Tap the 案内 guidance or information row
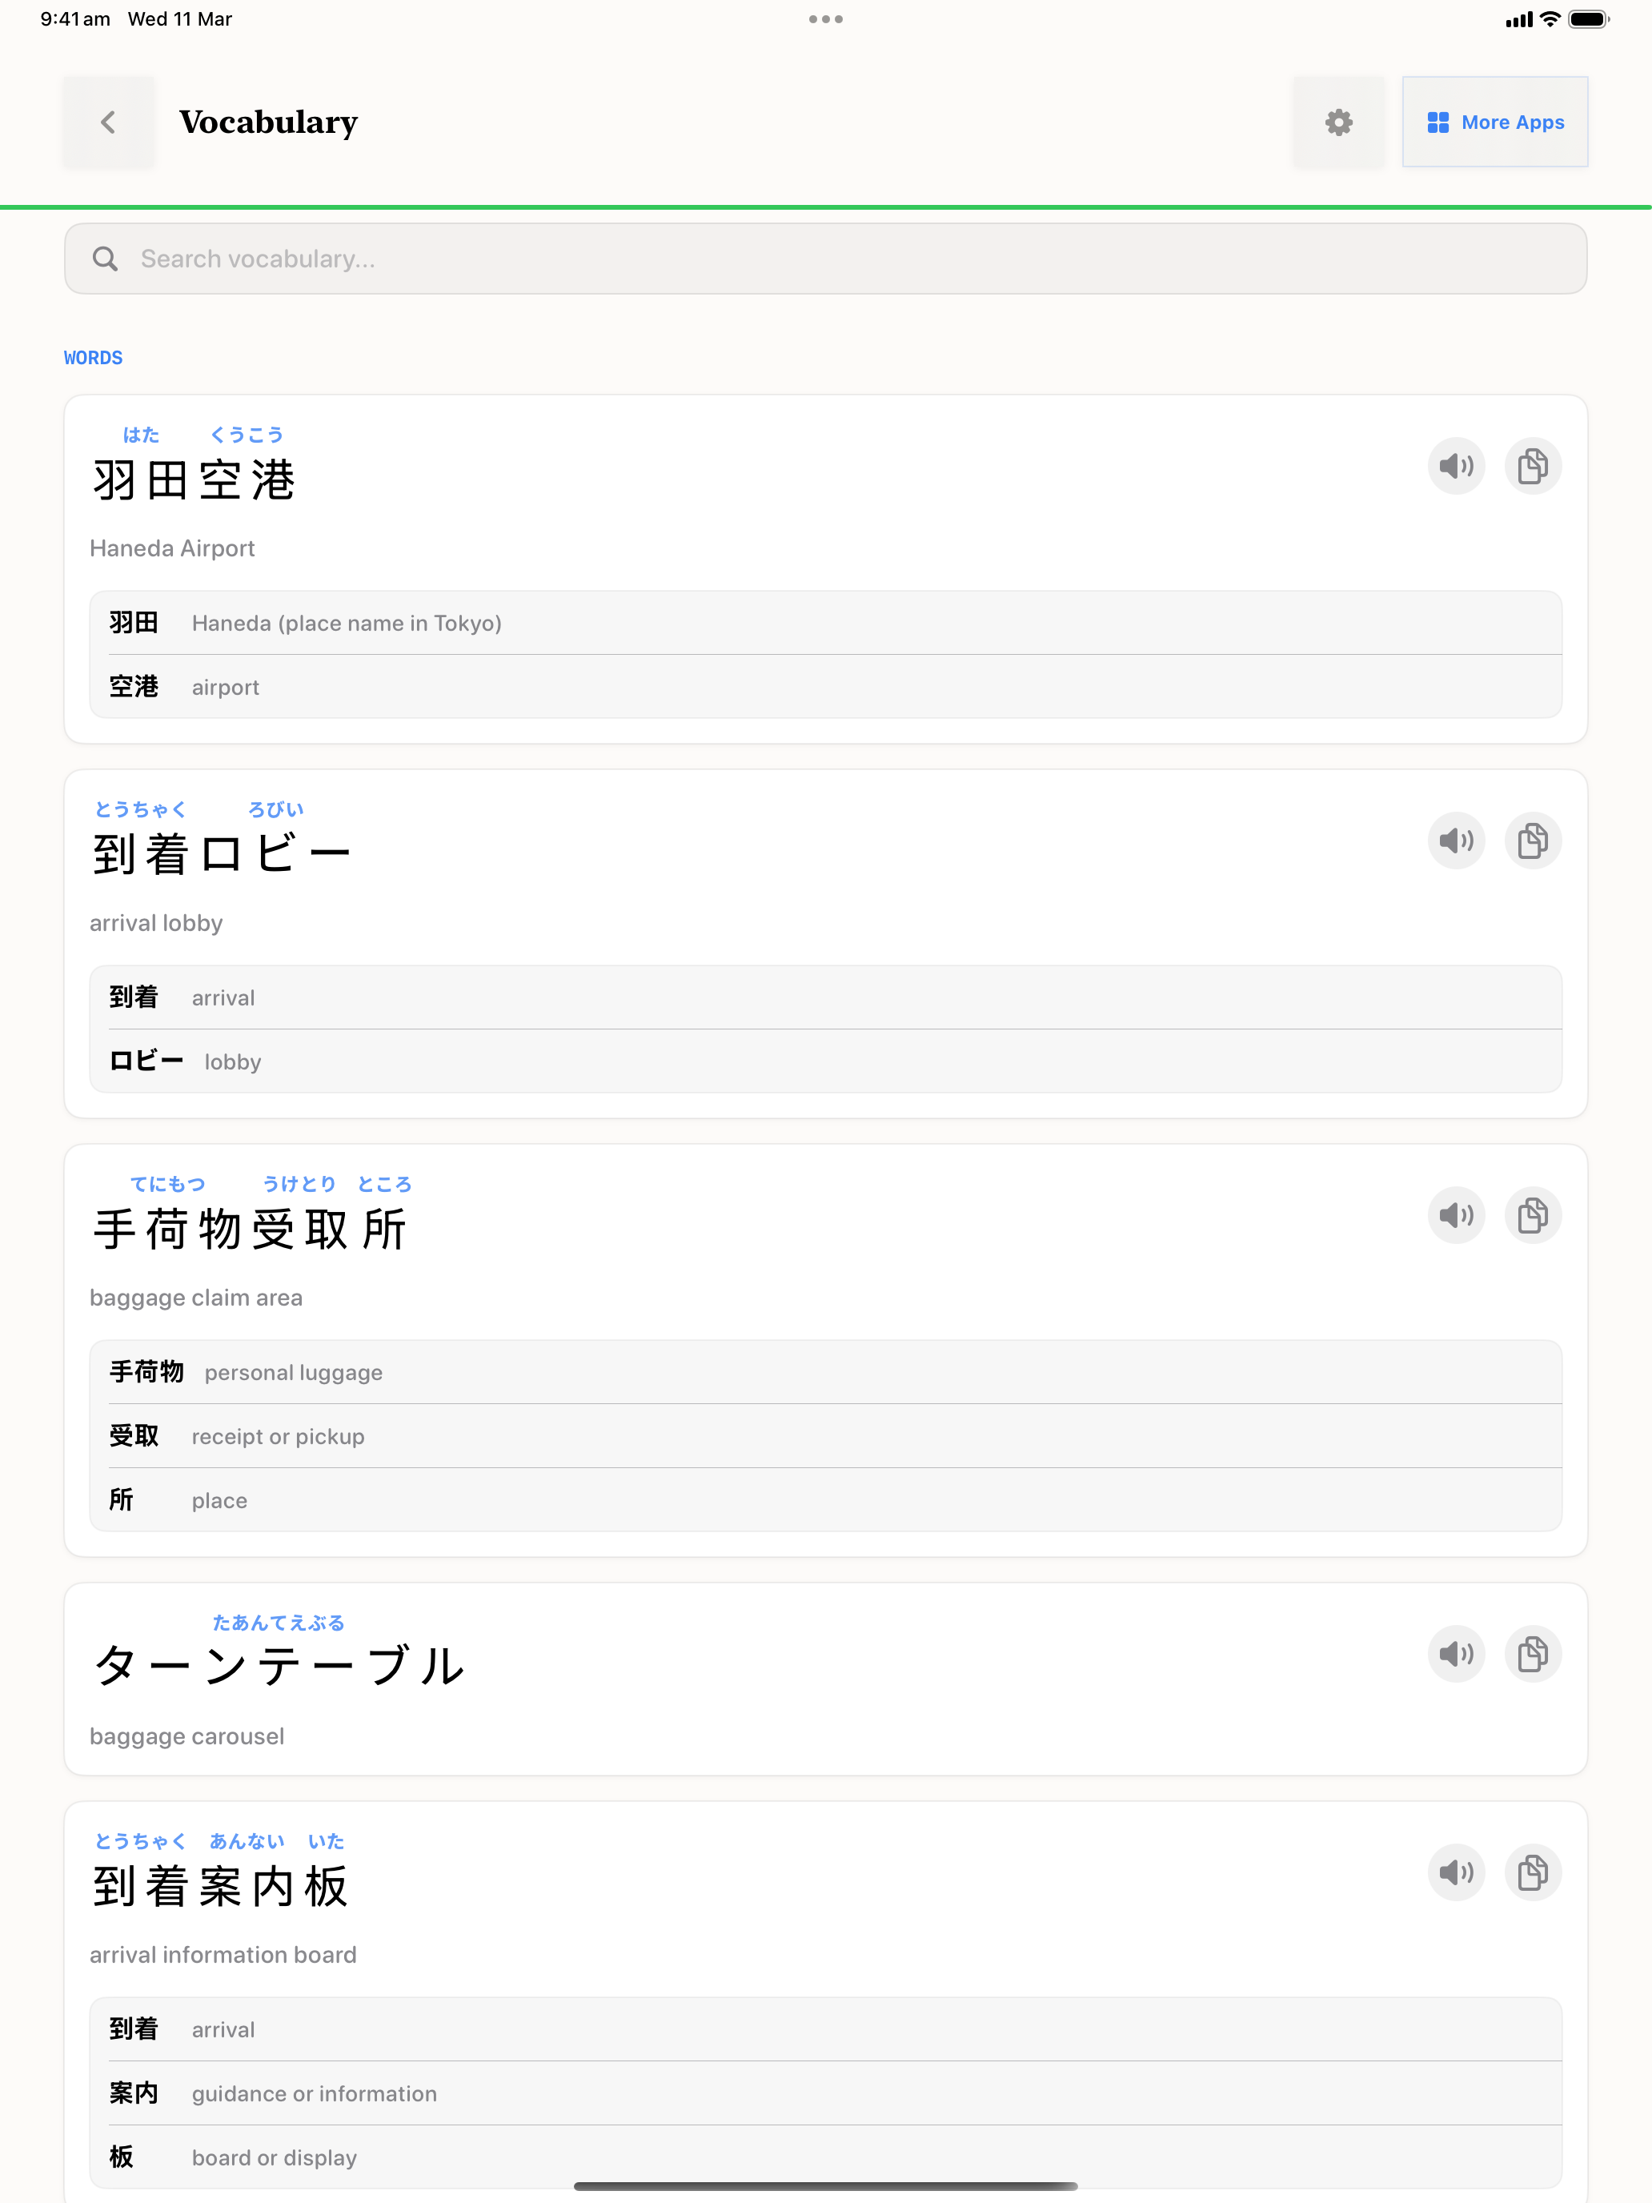 (x=825, y=2093)
